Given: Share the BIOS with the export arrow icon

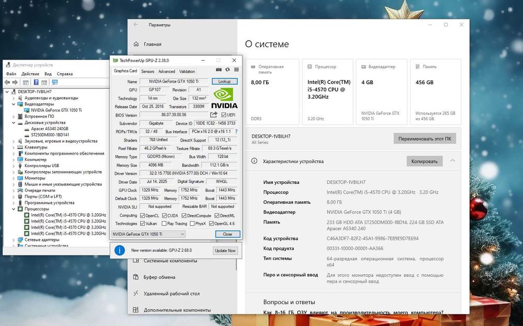Looking at the screenshot, I should pos(213,114).
